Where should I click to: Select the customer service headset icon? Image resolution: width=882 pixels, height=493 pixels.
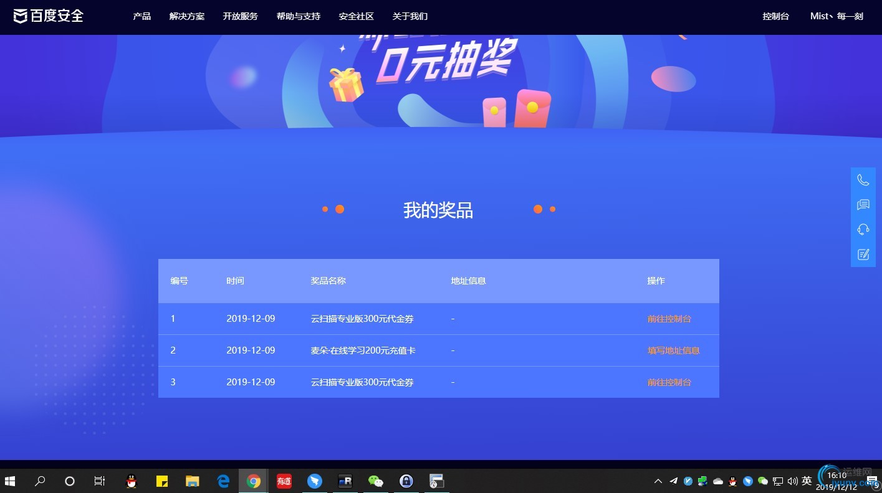pyautogui.click(x=863, y=229)
